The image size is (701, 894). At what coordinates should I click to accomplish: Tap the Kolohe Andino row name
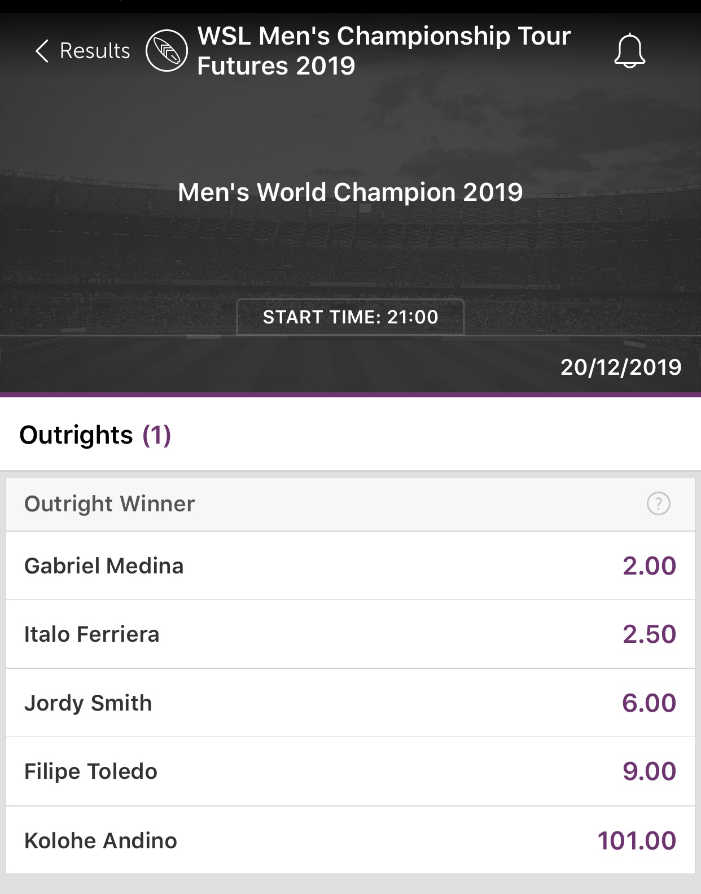[x=100, y=841]
